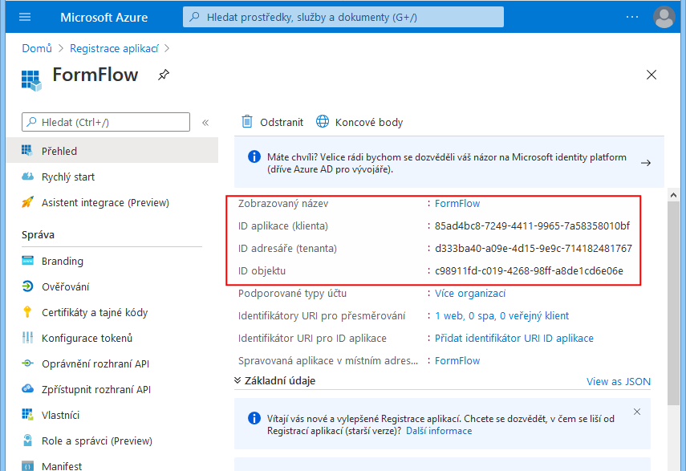Open the Azure portal hamburger menu

coord(24,17)
